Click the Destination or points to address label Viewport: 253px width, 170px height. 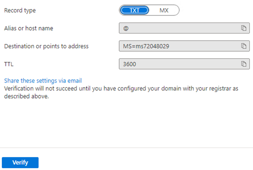click(46, 46)
